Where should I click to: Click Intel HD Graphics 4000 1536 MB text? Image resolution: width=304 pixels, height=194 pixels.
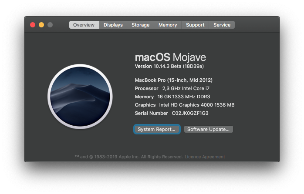pyautogui.click(x=197, y=105)
